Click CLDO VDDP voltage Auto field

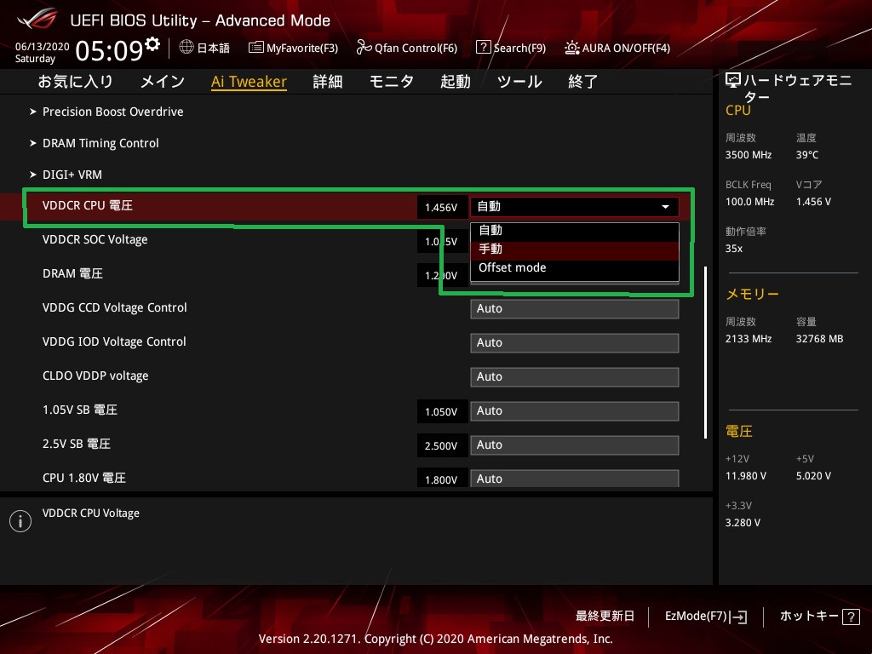pyautogui.click(x=575, y=376)
